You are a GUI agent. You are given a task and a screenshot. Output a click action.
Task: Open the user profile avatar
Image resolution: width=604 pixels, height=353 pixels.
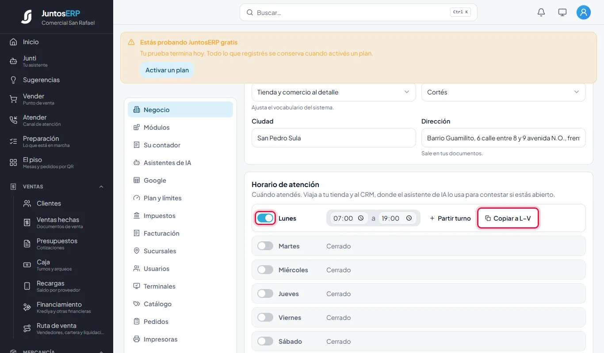pyautogui.click(x=584, y=12)
